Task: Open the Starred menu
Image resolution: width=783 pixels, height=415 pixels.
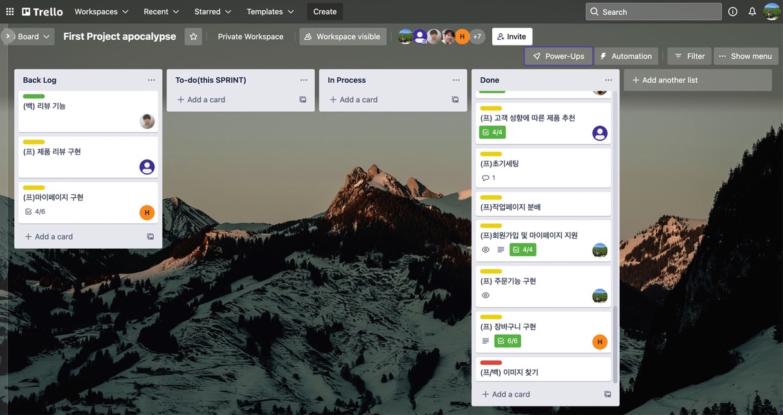Action: (x=213, y=12)
